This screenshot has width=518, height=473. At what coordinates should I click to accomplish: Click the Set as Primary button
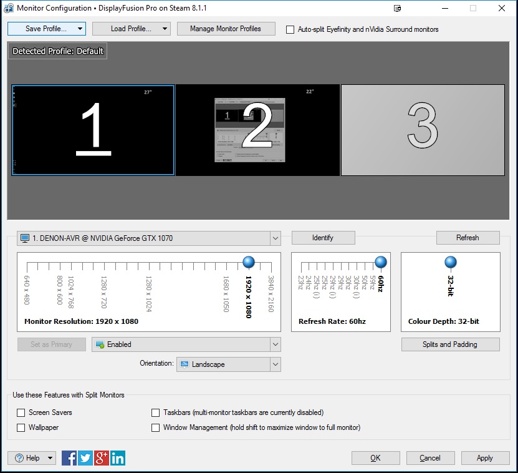(x=52, y=344)
